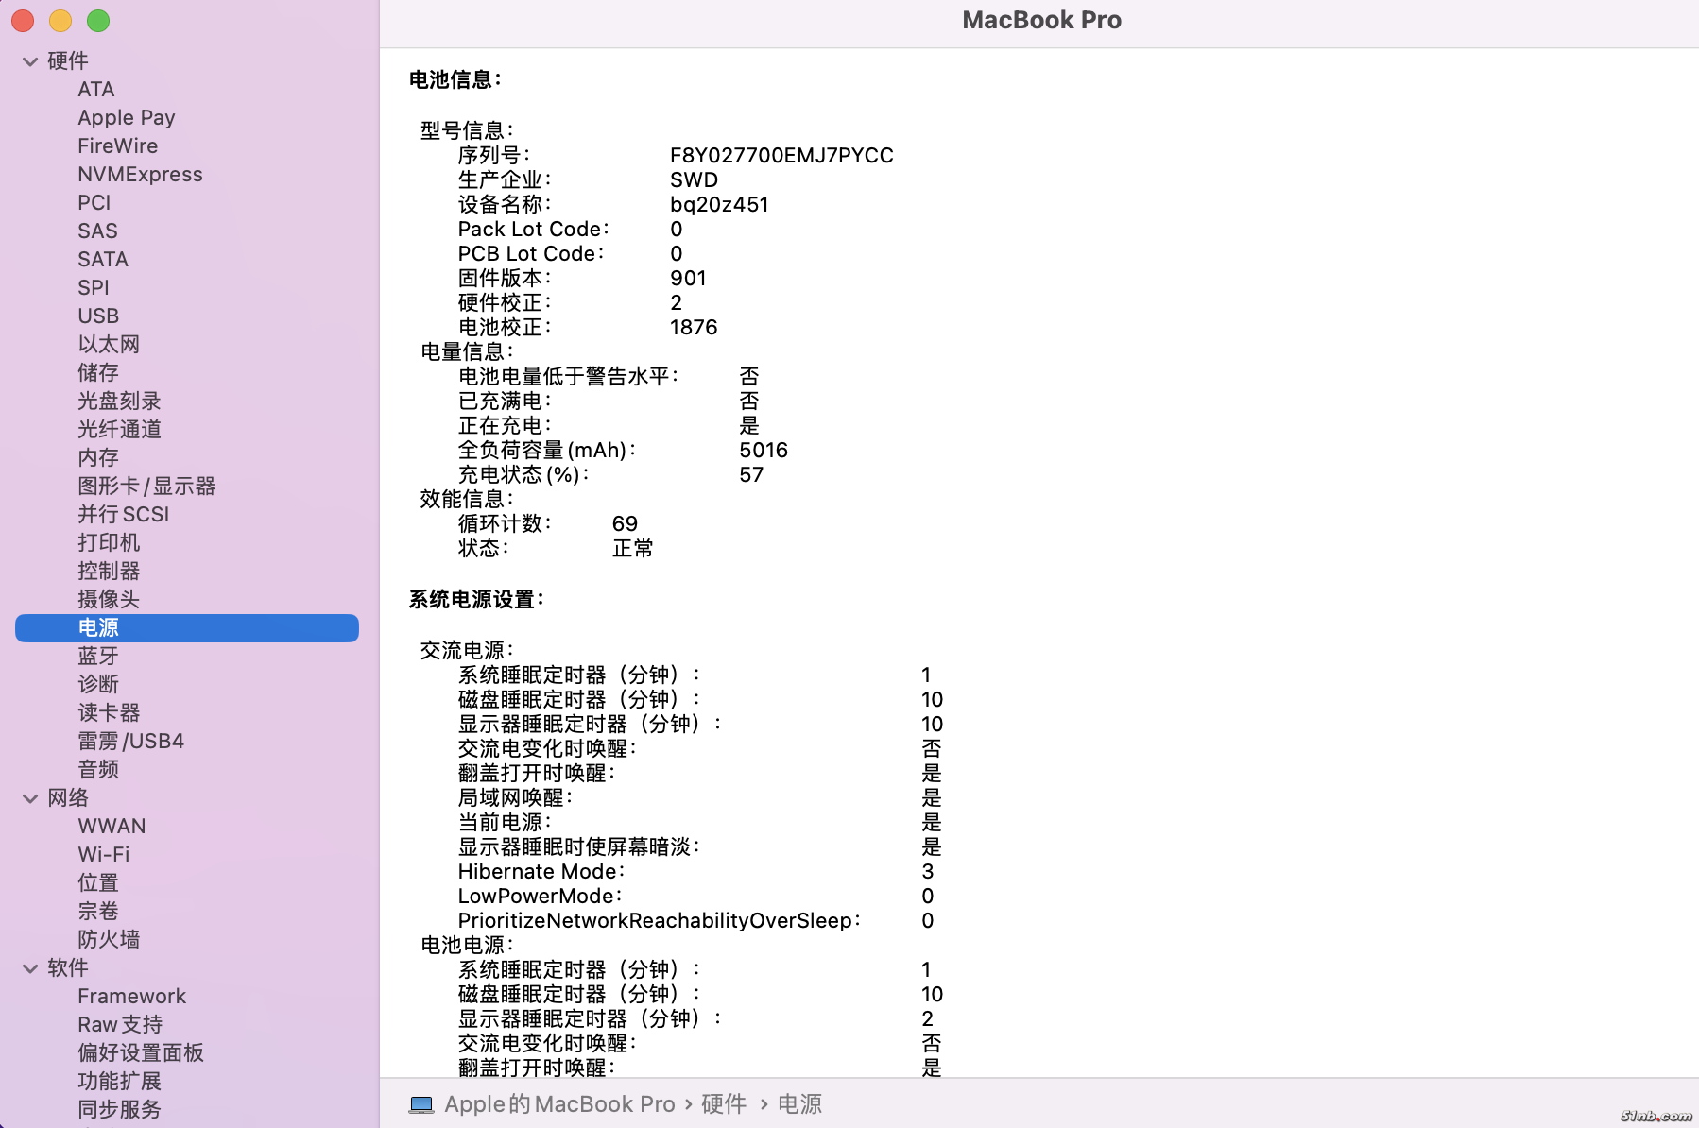Select PCI in the hardware list
The height and width of the screenshot is (1128, 1699).
coord(94,203)
